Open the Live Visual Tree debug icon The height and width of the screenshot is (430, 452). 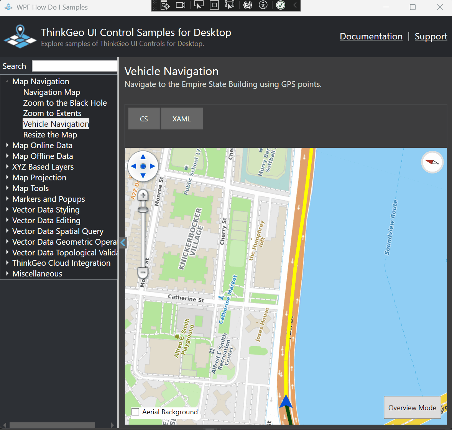coord(165,5)
